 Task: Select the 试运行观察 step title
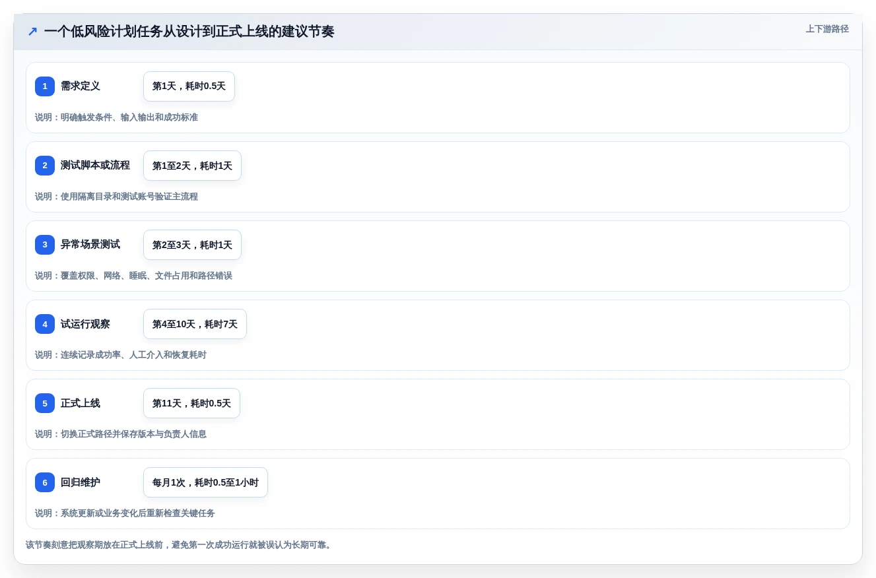click(x=85, y=324)
